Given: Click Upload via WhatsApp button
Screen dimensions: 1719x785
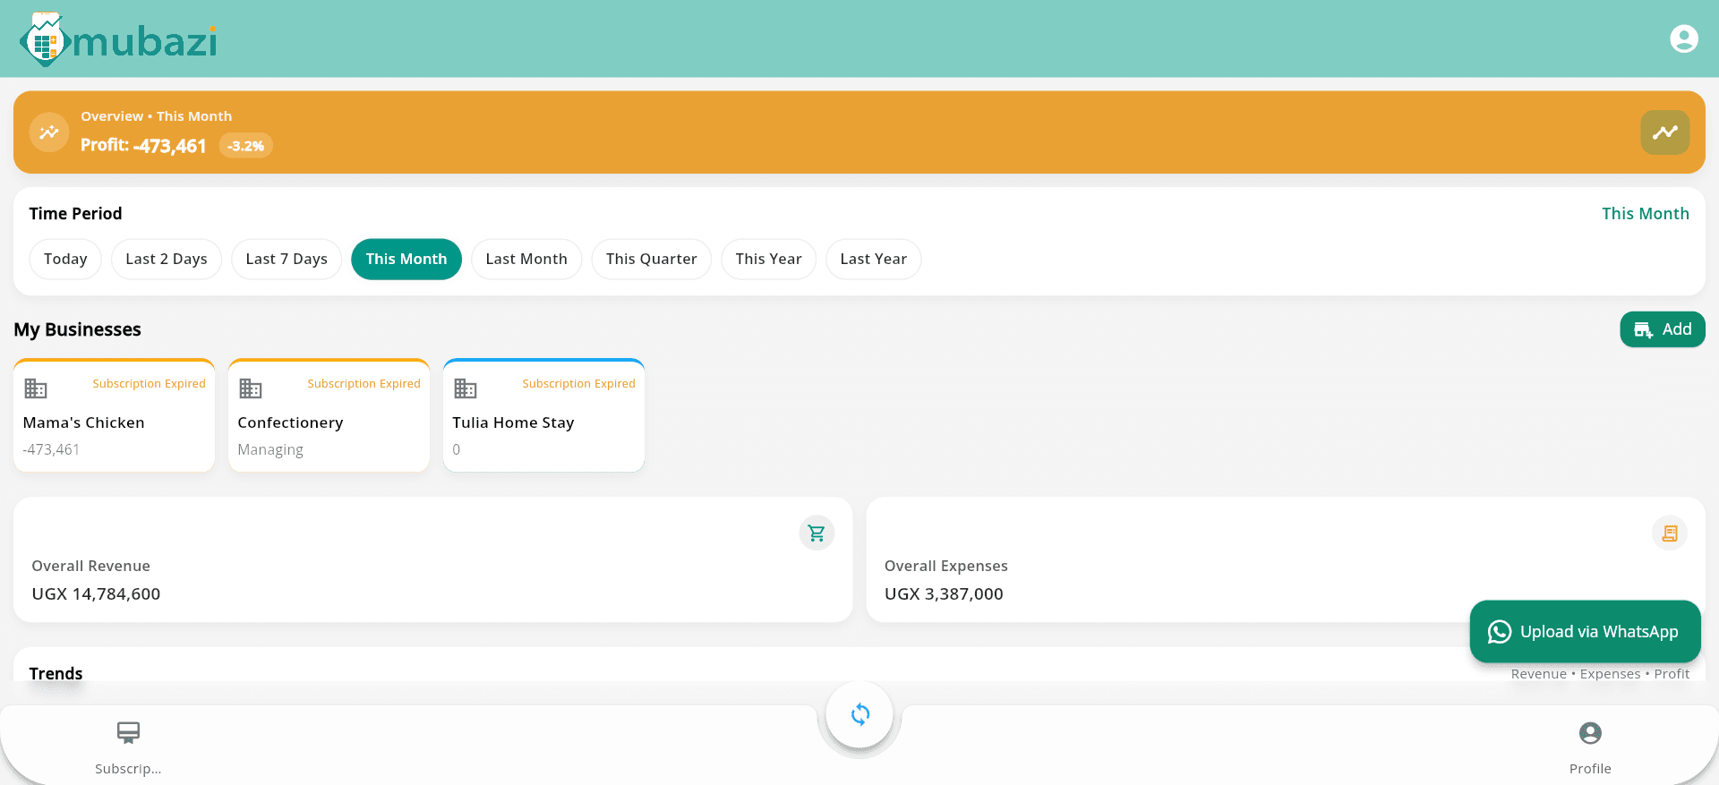Looking at the screenshot, I should (x=1585, y=632).
